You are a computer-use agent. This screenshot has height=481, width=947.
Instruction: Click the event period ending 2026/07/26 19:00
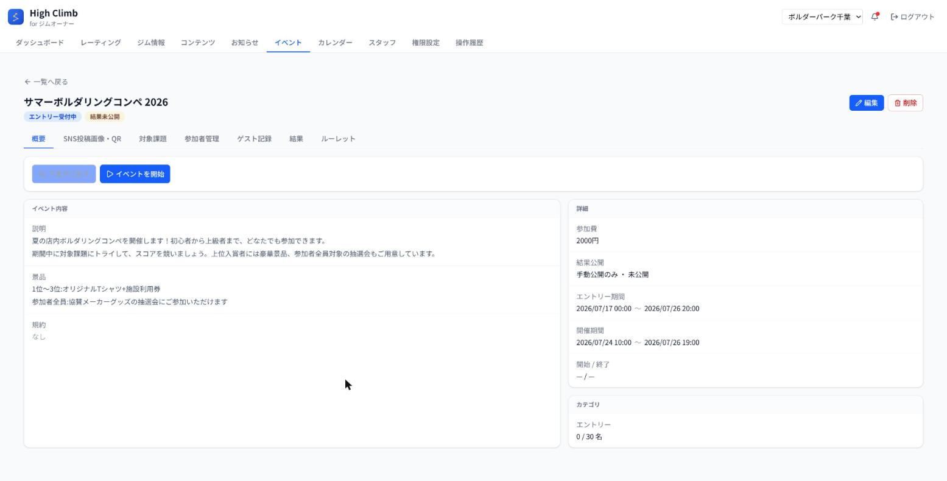638,343
